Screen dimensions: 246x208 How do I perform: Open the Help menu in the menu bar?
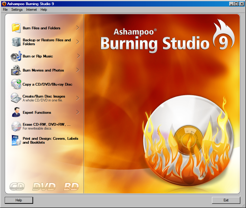point(44,10)
